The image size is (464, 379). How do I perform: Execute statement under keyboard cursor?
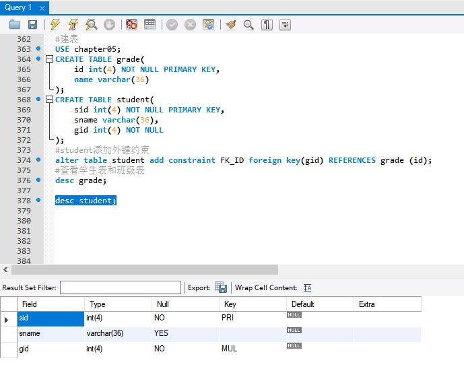pos(73,24)
